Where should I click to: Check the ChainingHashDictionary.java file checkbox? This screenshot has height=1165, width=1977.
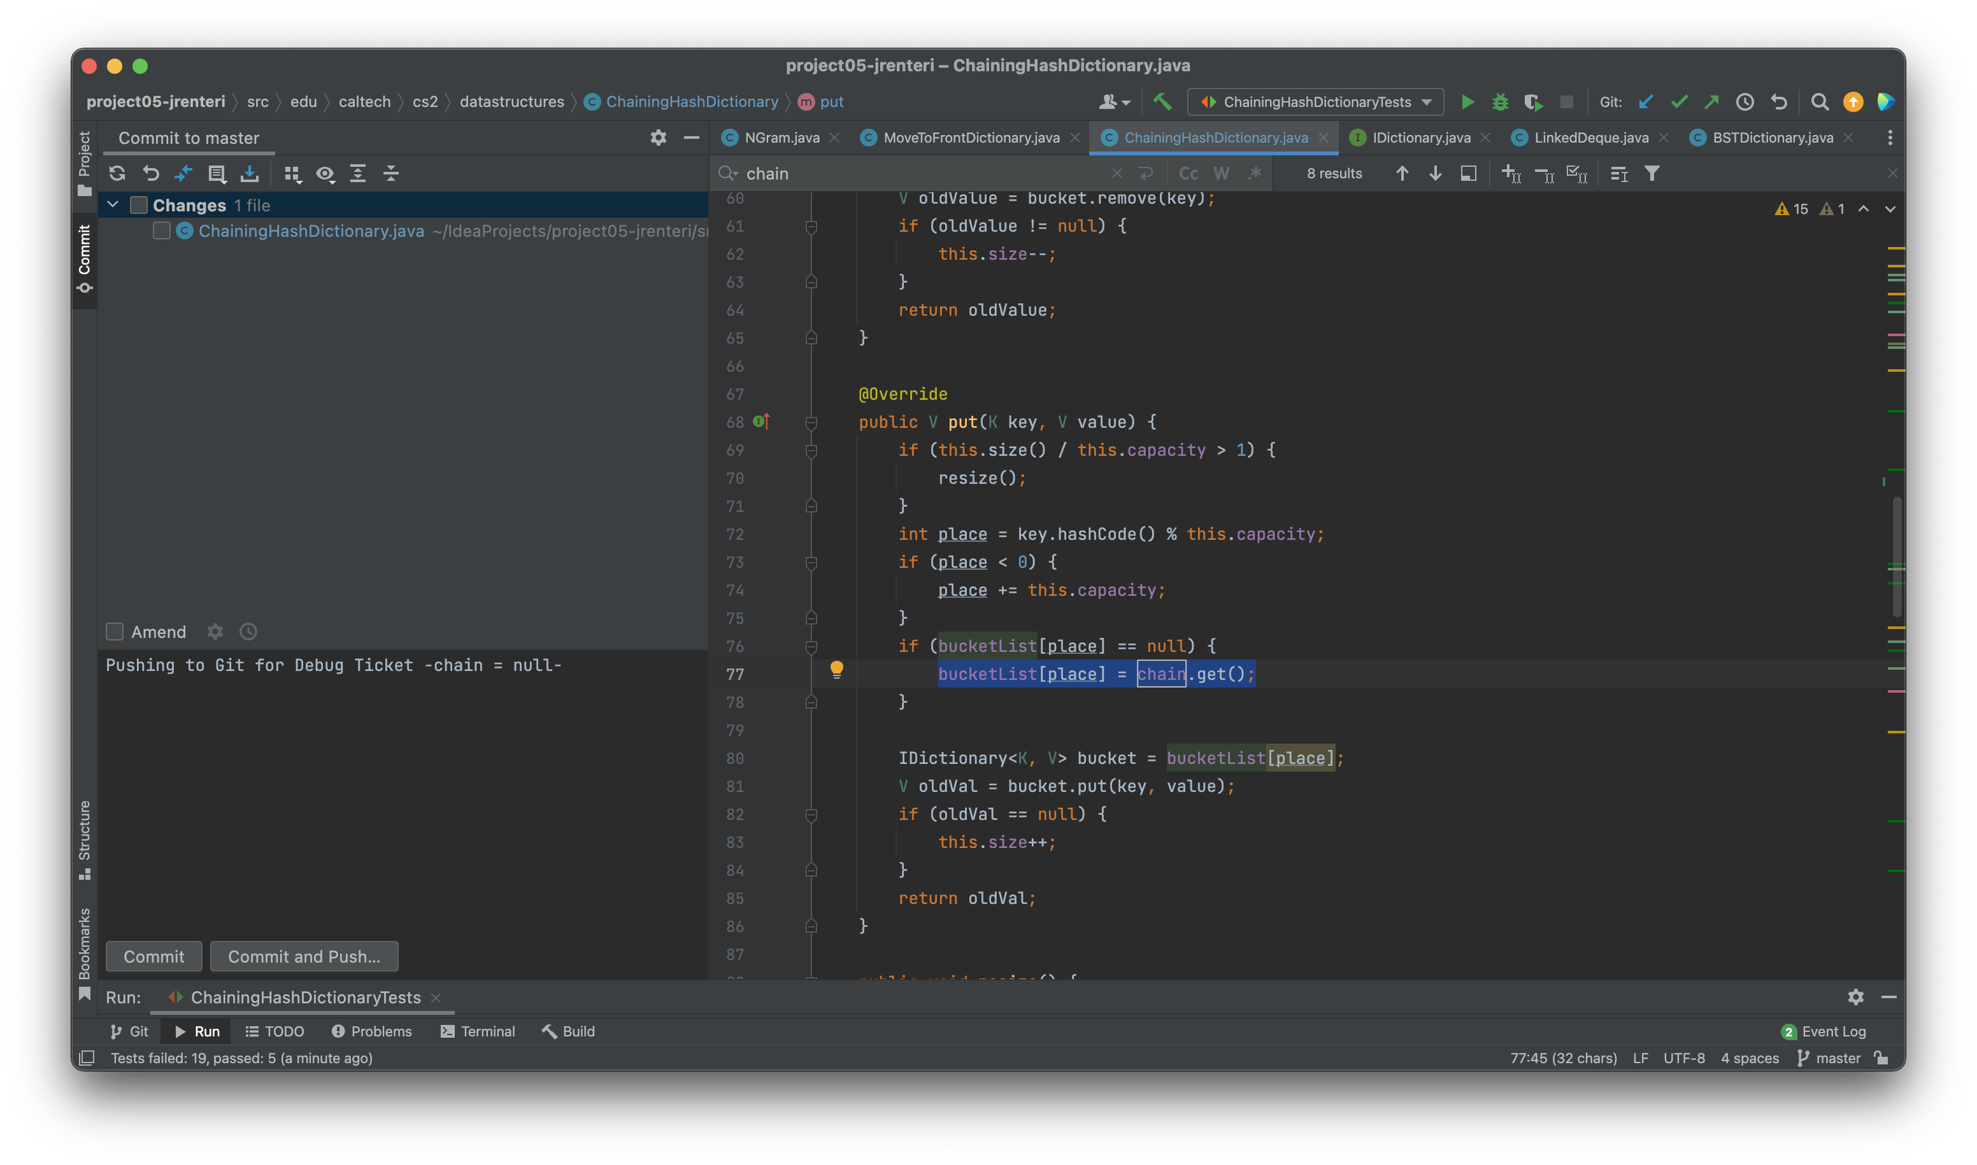point(162,231)
